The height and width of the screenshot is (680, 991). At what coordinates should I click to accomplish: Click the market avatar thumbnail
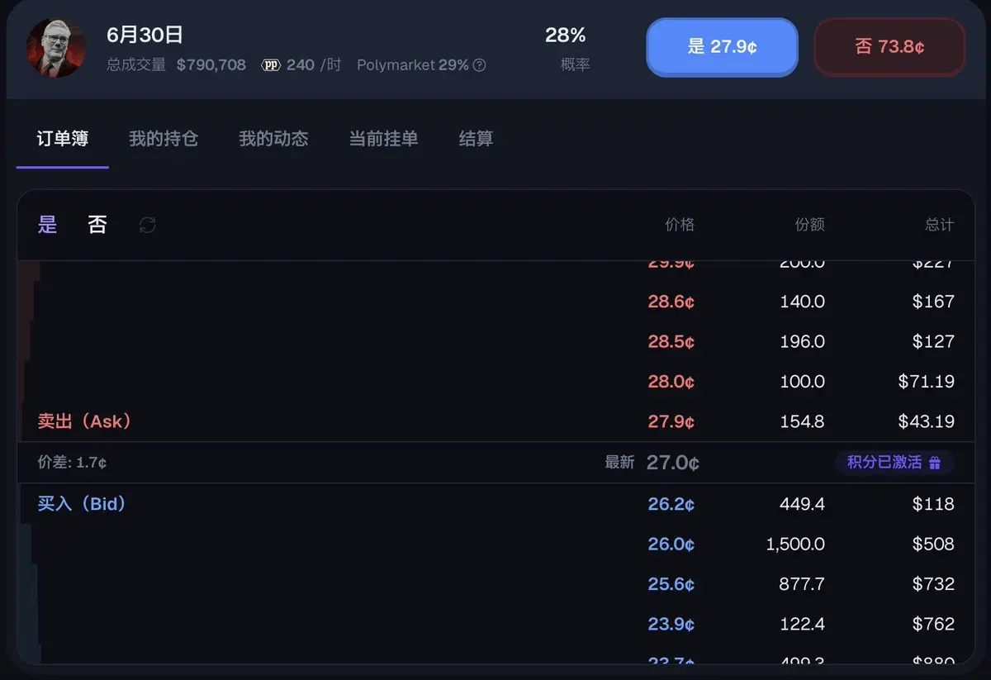pyautogui.click(x=56, y=48)
